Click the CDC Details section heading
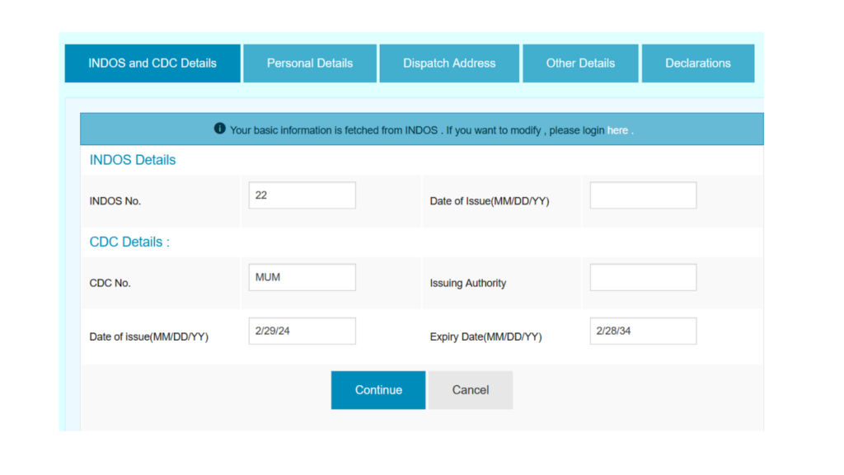The width and height of the screenshot is (844, 475). (129, 242)
